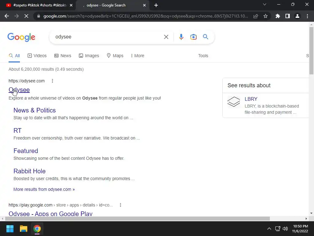The width and height of the screenshot is (314, 236).
Task: Submit search with magnifier icon
Action: (x=205, y=37)
